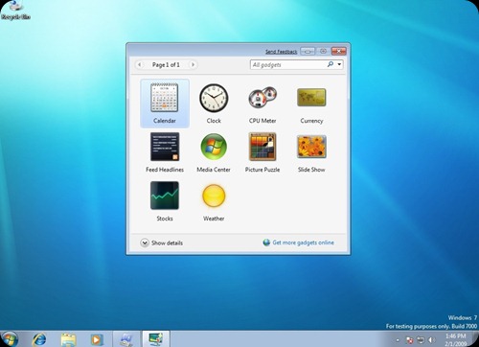The width and height of the screenshot is (479, 347).
Task: Select the Picture Puzzle gadget
Action: click(262, 152)
